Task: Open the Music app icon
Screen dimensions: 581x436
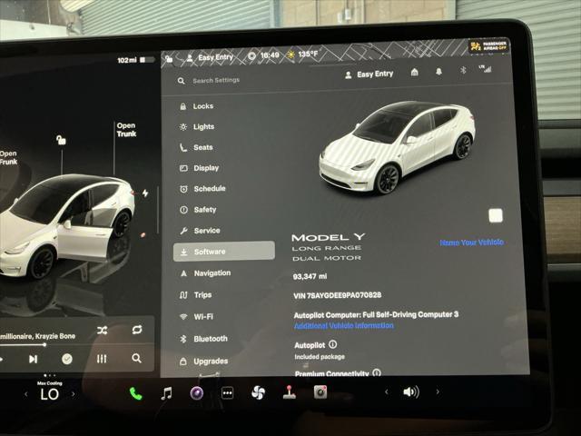Action: 166,393
